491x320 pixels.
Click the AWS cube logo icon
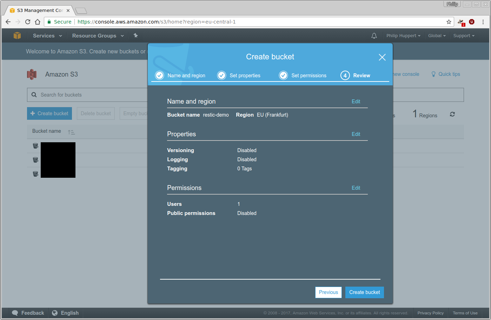coord(17,35)
